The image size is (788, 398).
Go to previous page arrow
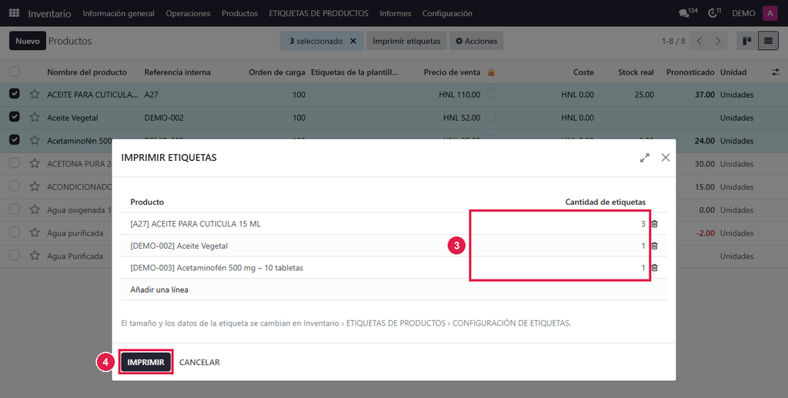[x=699, y=42]
